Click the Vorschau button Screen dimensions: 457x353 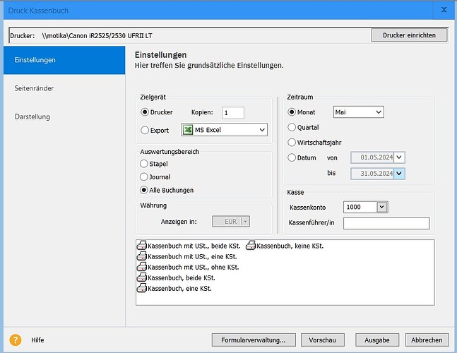(322, 340)
